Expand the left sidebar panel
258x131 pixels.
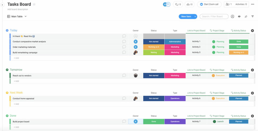click(x=2, y=5)
